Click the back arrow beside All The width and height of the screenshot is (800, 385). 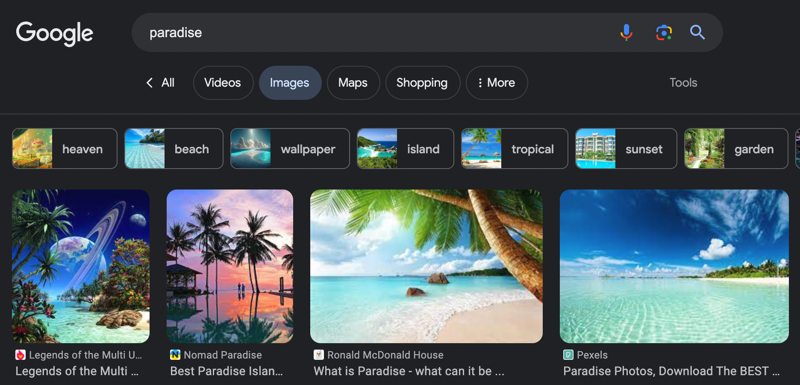150,83
